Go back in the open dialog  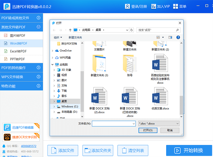coord(54,30)
